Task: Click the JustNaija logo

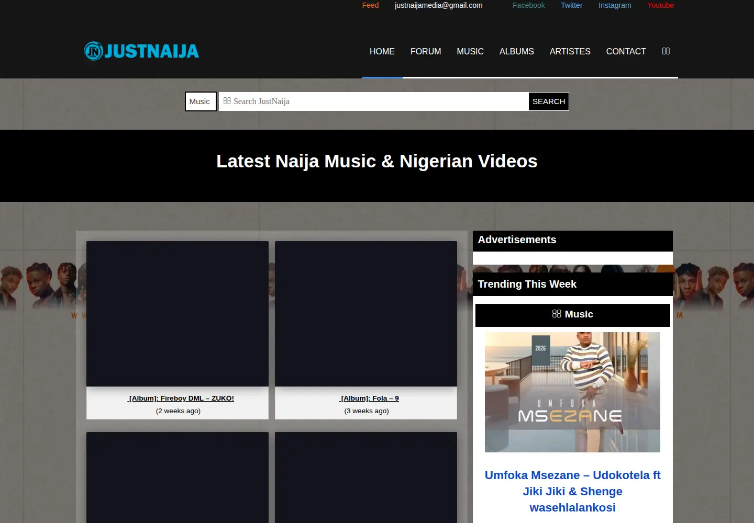Action: (141, 51)
